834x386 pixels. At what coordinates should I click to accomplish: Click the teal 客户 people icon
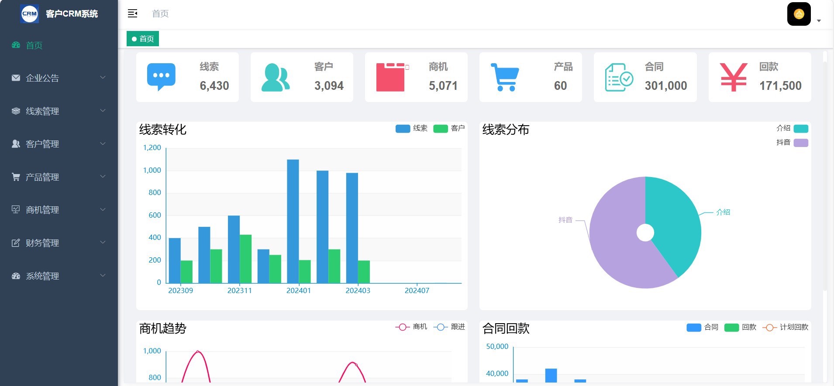point(275,77)
